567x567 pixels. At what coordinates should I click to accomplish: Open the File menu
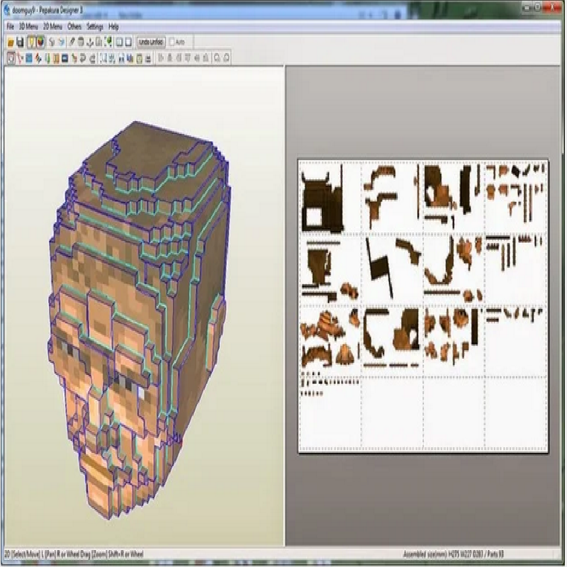11,27
